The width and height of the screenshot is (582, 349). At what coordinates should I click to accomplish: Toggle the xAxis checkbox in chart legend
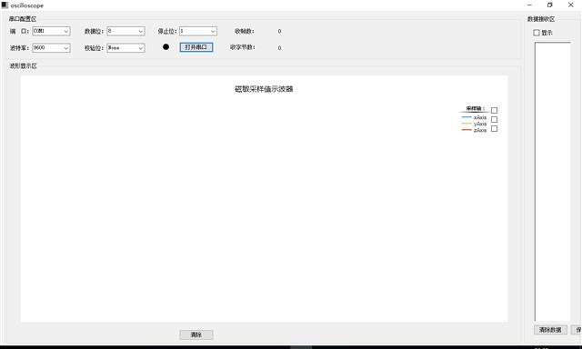pyautogui.click(x=494, y=110)
